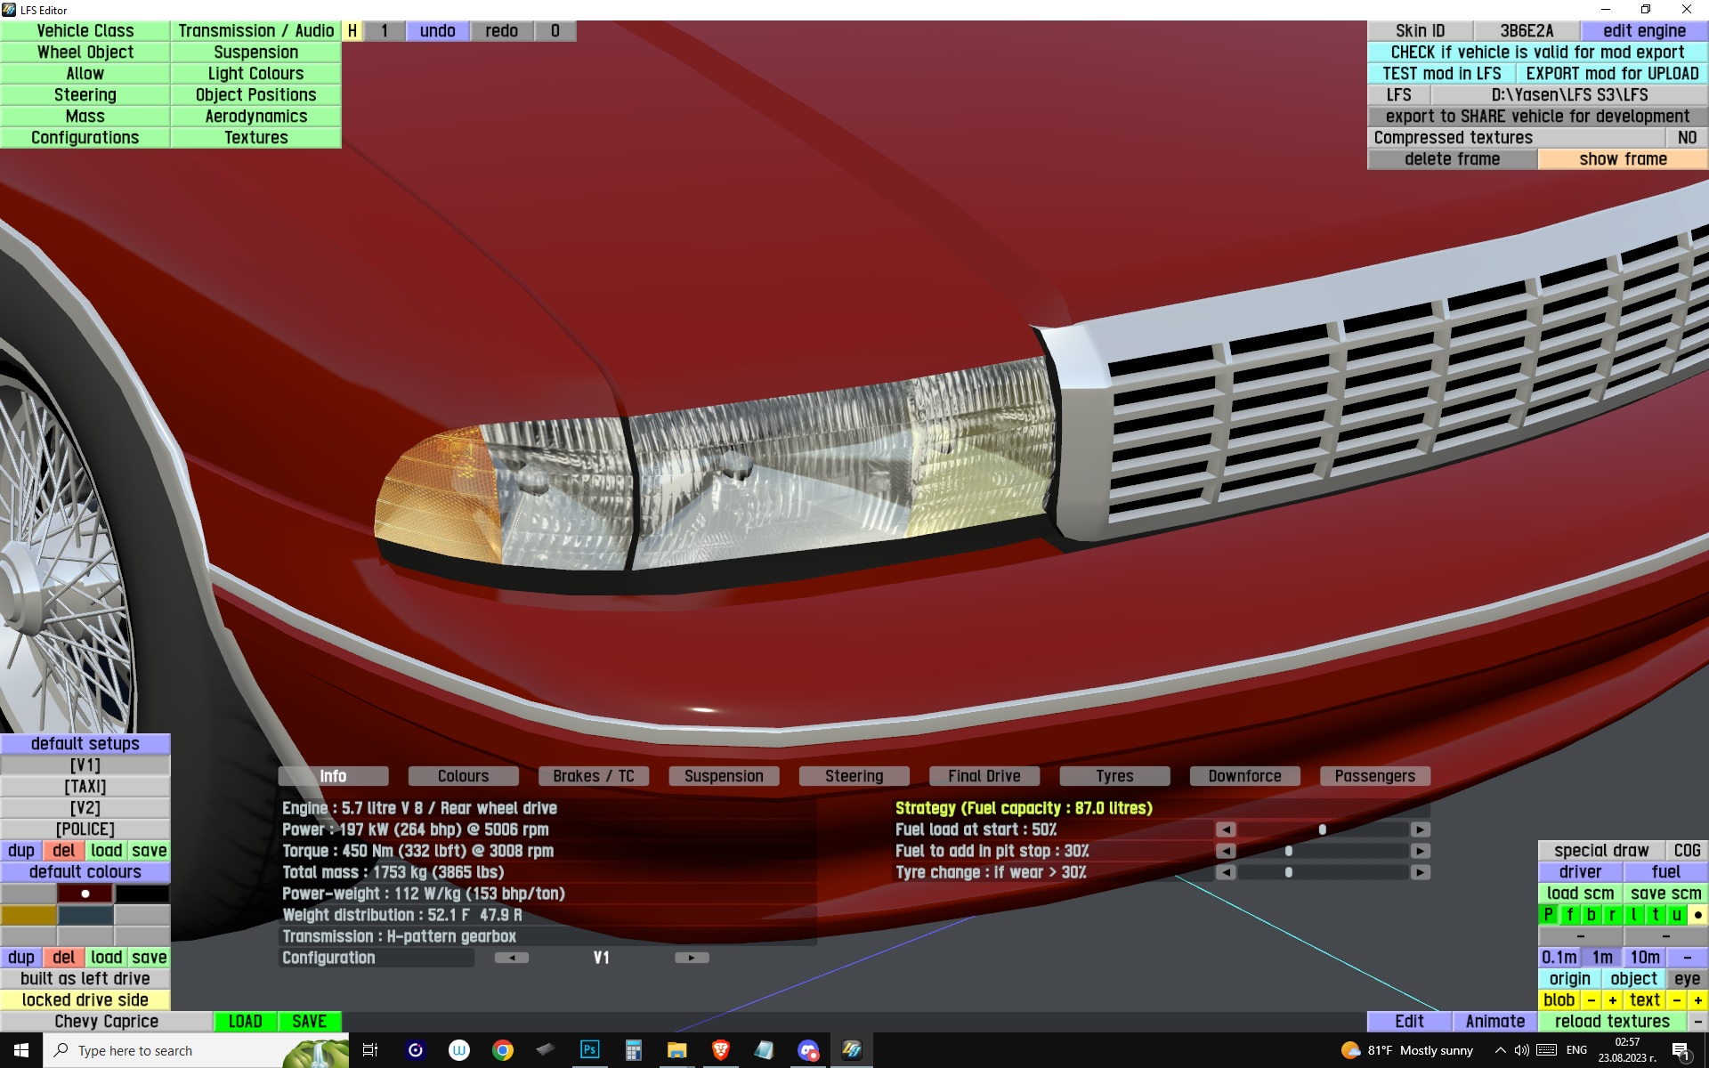Open the Brakes / TC tab

(x=593, y=776)
